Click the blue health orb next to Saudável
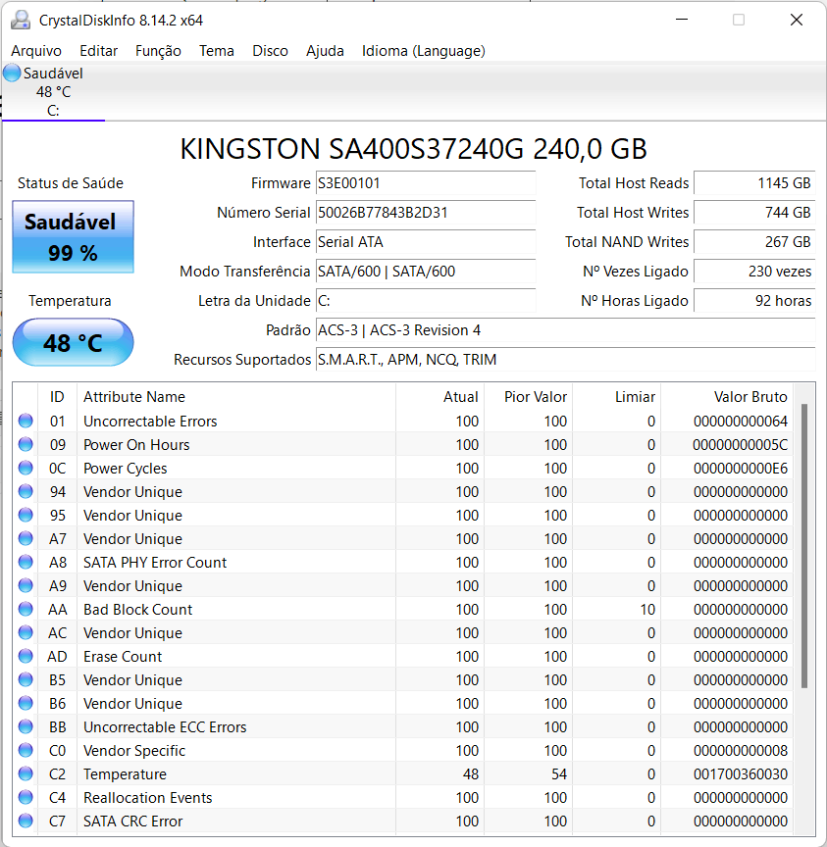 pyautogui.click(x=12, y=73)
